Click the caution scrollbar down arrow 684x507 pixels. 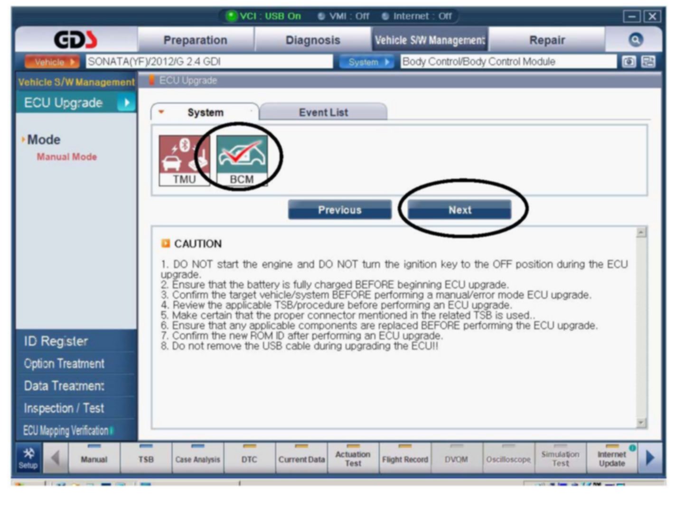pos(641,423)
